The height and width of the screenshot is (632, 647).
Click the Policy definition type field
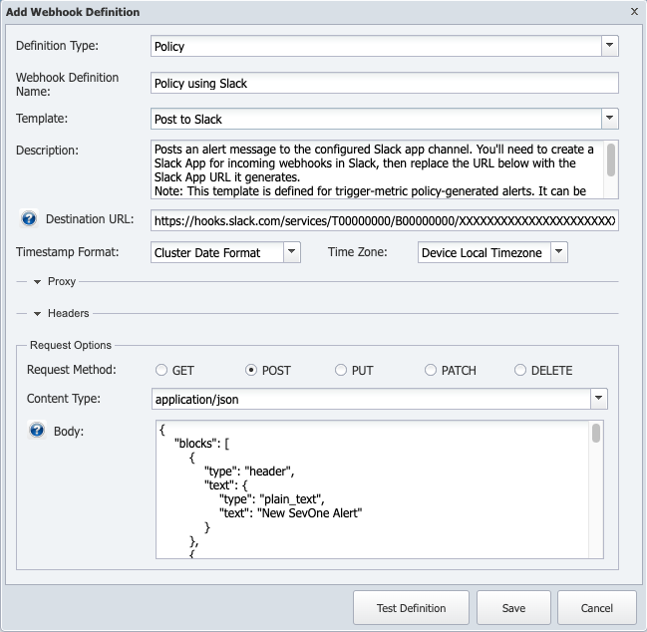376,46
